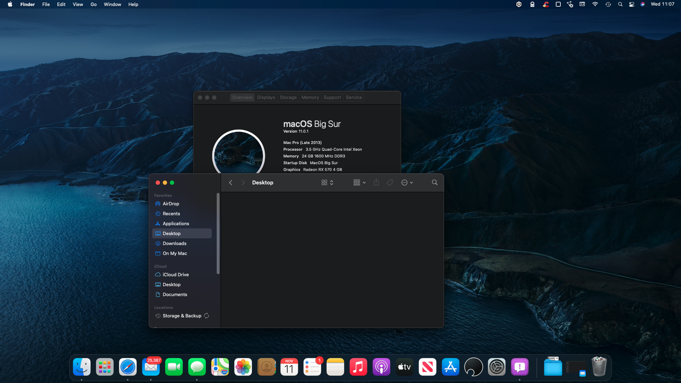This screenshot has width=681, height=383.
Task: Switch icon view mode selector
Action: pyautogui.click(x=327, y=182)
